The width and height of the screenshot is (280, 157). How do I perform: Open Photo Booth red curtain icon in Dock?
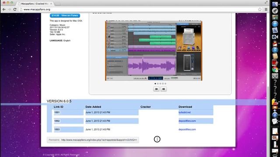[275, 63]
